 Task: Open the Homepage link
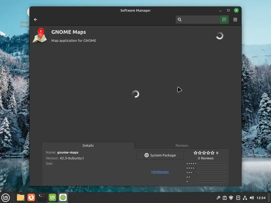tap(160, 172)
